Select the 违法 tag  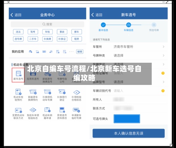pyautogui.click(x=18, y=32)
